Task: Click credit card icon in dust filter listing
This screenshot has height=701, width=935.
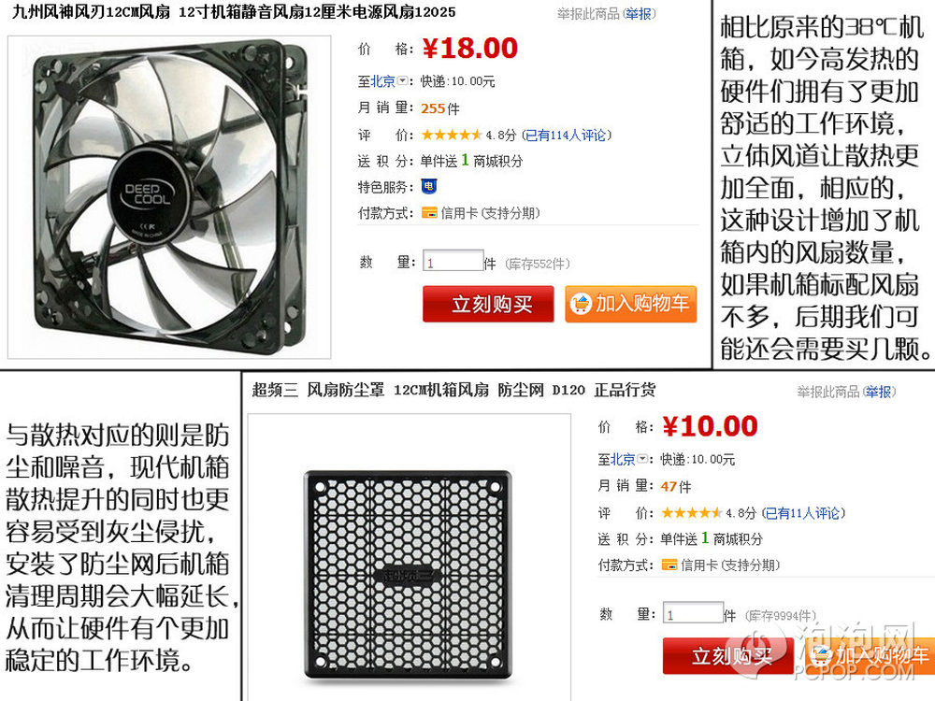Action: [x=669, y=565]
